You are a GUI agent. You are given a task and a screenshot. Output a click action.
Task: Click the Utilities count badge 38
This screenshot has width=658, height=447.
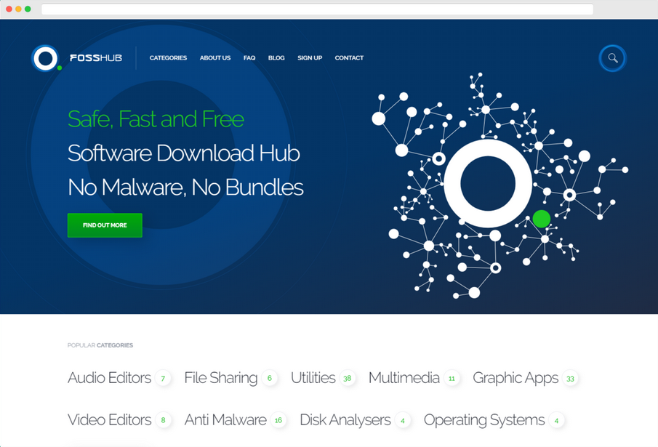[348, 378]
